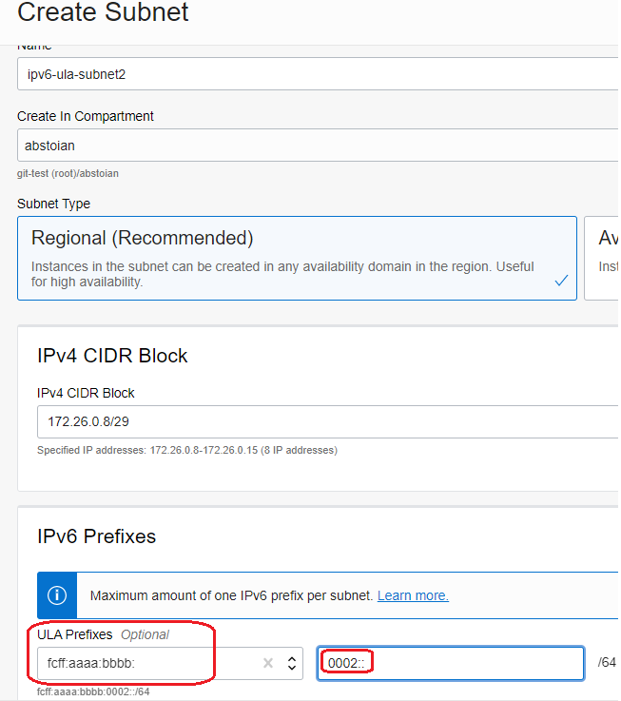Click the checkmark on the Regional card
Image resolution: width=621 pixels, height=701 pixels.
561,281
